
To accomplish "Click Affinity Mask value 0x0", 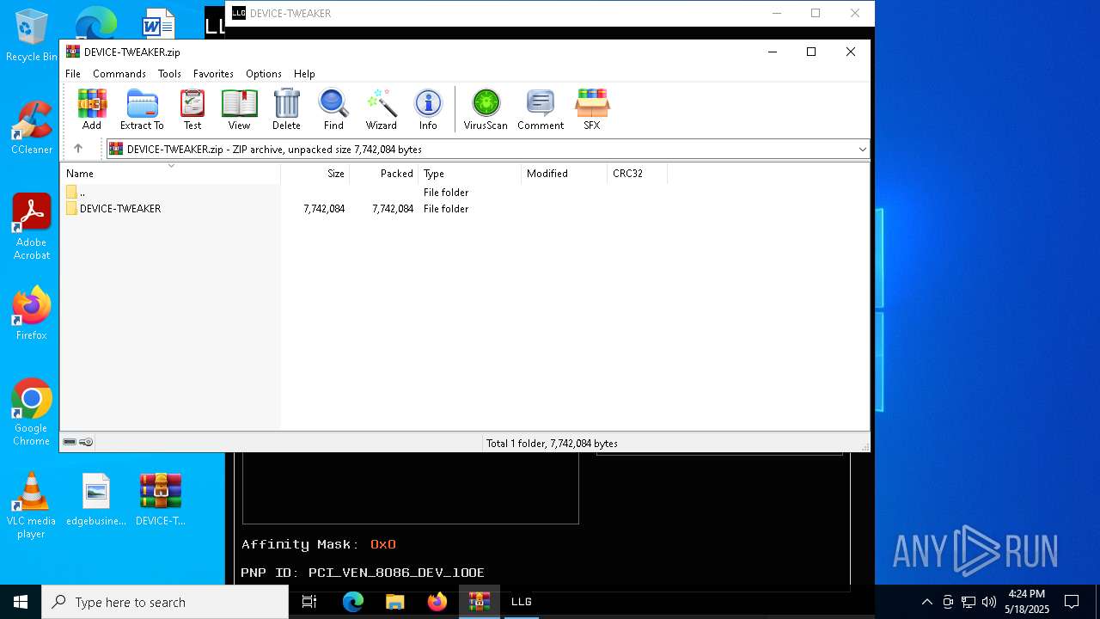I will (383, 544).
